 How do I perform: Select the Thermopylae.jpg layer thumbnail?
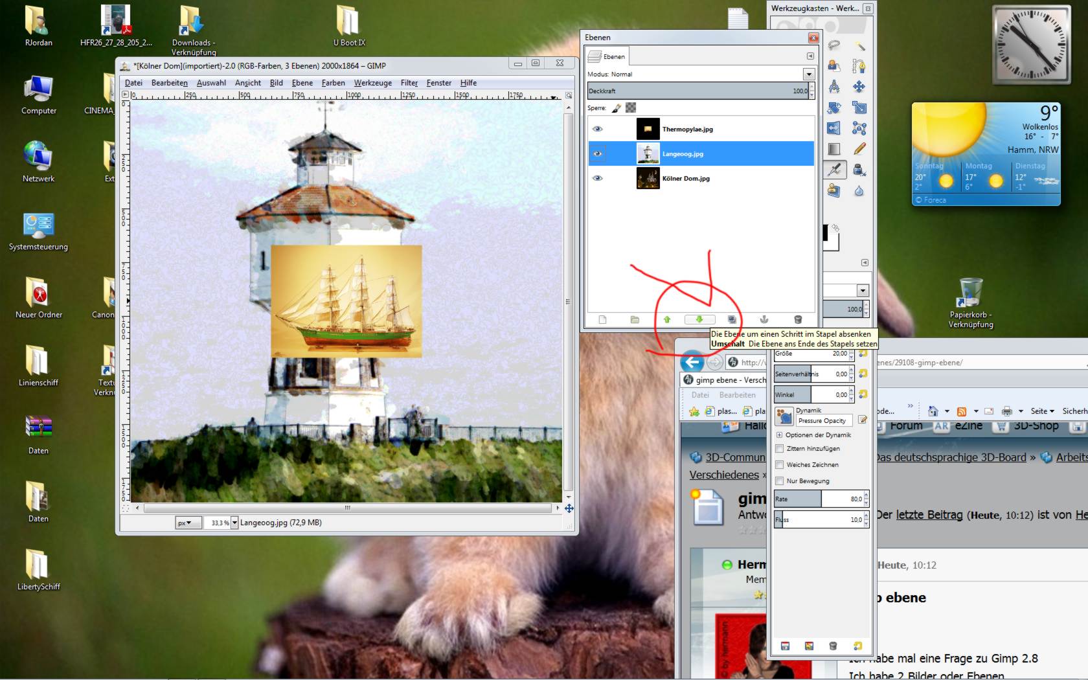[x=648, y=129]
